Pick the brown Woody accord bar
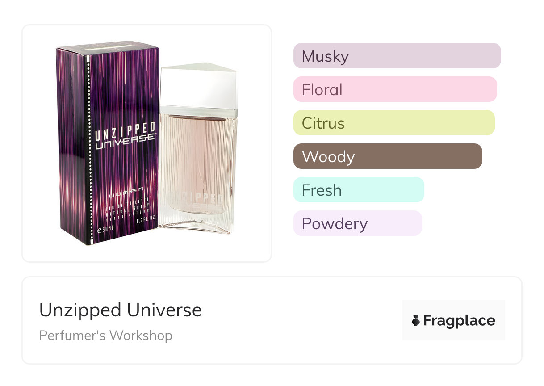Image resolution: width=544 pixels, height=386 pixels. point(388,156)
